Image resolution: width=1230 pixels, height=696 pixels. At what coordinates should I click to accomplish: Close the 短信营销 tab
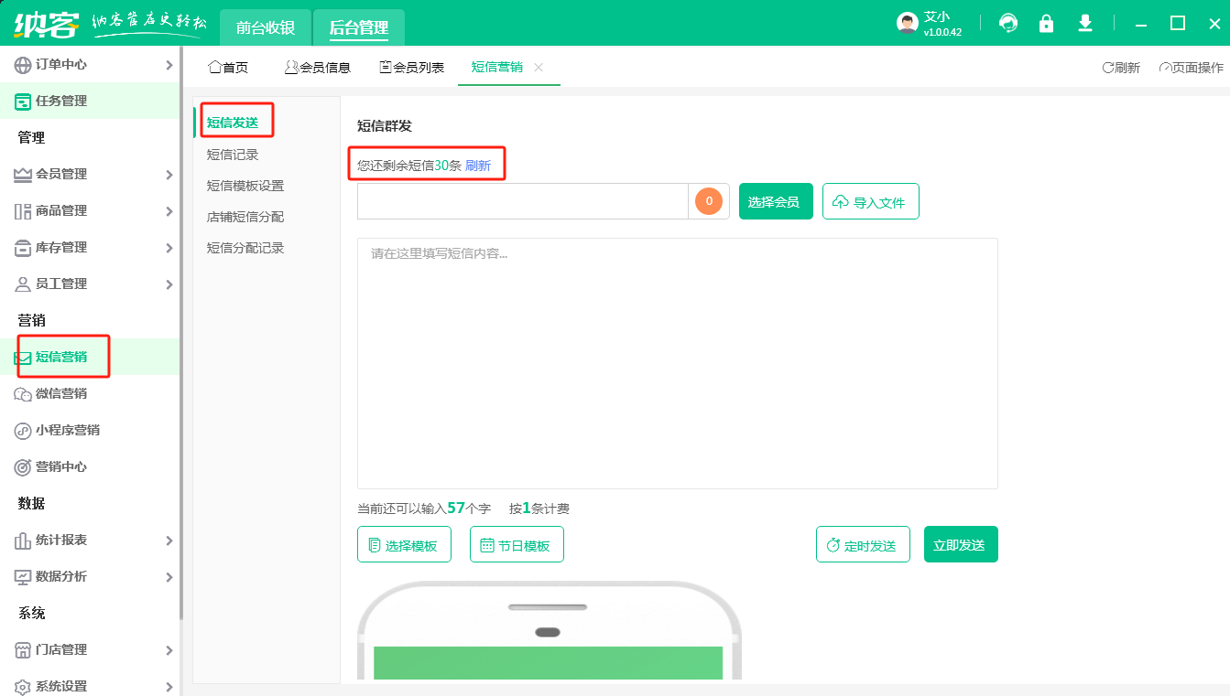(x=539, y=68)
